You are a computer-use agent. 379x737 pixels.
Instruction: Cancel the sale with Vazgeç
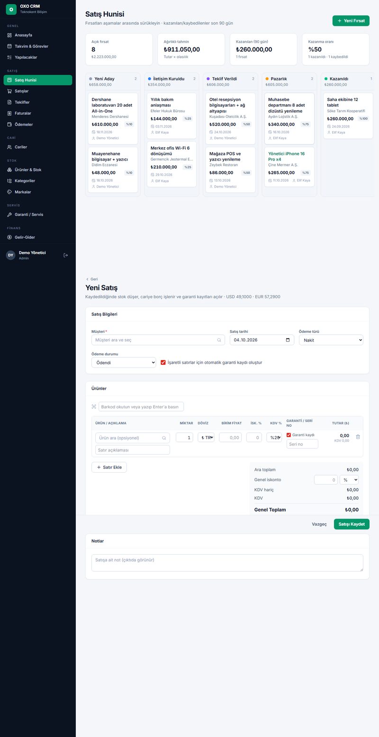point(319,524)
